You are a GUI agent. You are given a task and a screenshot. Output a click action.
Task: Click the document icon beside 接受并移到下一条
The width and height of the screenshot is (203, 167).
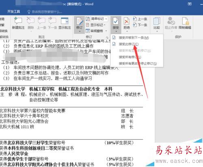pyautogui.click(x=114, y=37)
